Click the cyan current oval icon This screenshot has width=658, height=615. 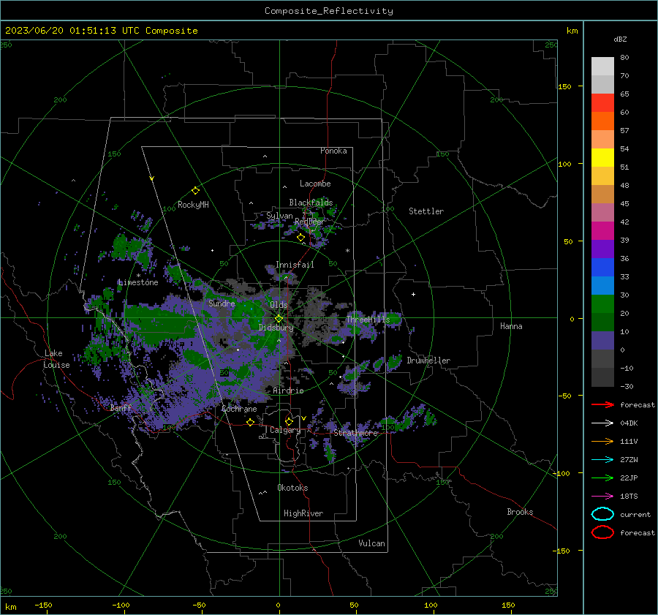[602, 514]
